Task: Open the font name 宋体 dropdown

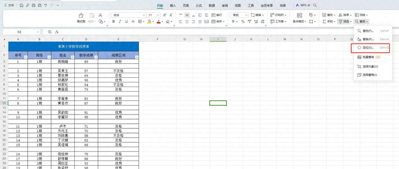Action: tap(144, 15)
